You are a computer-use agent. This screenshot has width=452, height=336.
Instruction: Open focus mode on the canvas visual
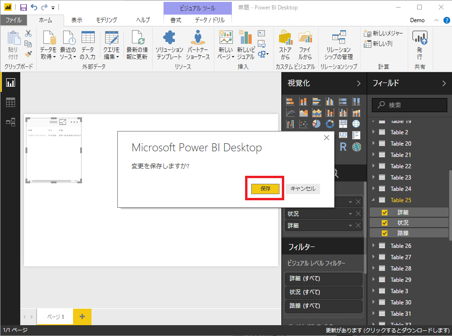63,122
